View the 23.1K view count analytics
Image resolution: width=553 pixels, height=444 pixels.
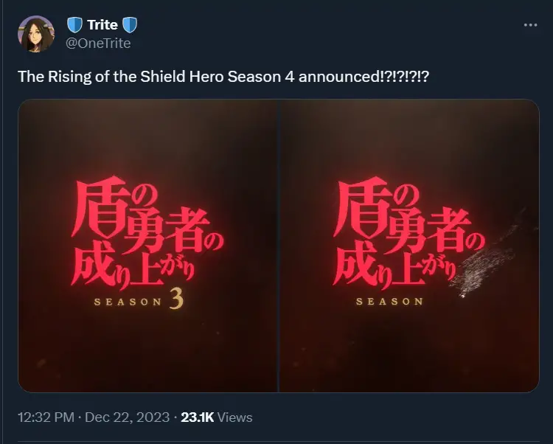point(198,417)
